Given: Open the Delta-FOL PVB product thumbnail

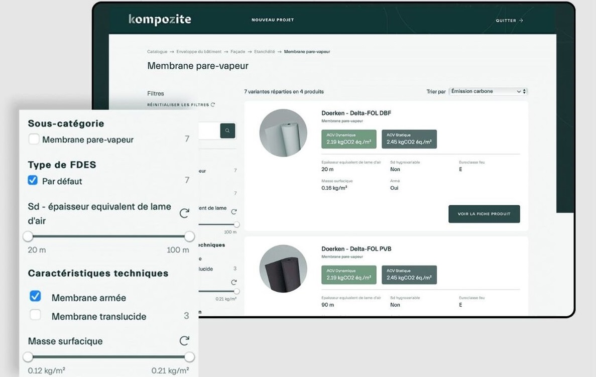Looking at the screenshot, I should pyautogui.click(x=283, y=269).
